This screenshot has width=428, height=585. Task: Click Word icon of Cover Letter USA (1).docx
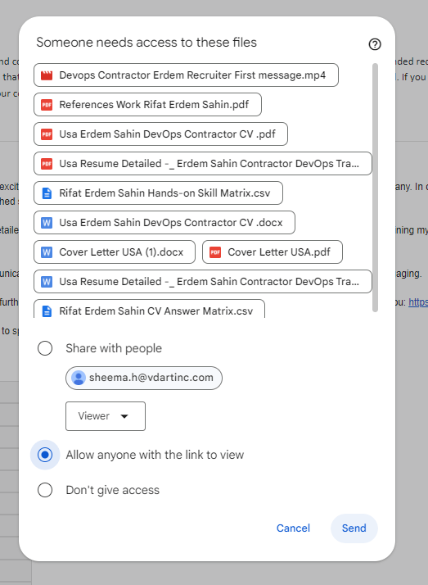47,252
